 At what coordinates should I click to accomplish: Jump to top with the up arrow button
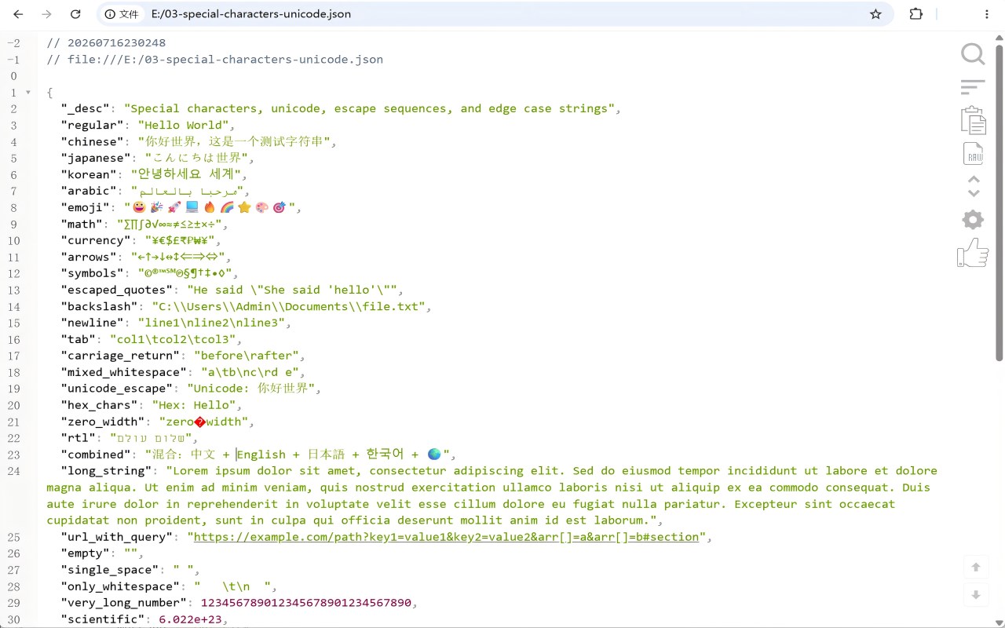pos(976,567)
